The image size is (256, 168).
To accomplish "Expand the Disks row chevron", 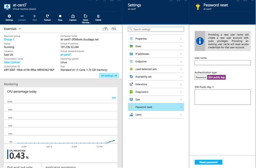I will point(181,46).
